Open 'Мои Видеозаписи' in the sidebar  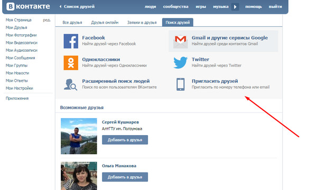22,43
